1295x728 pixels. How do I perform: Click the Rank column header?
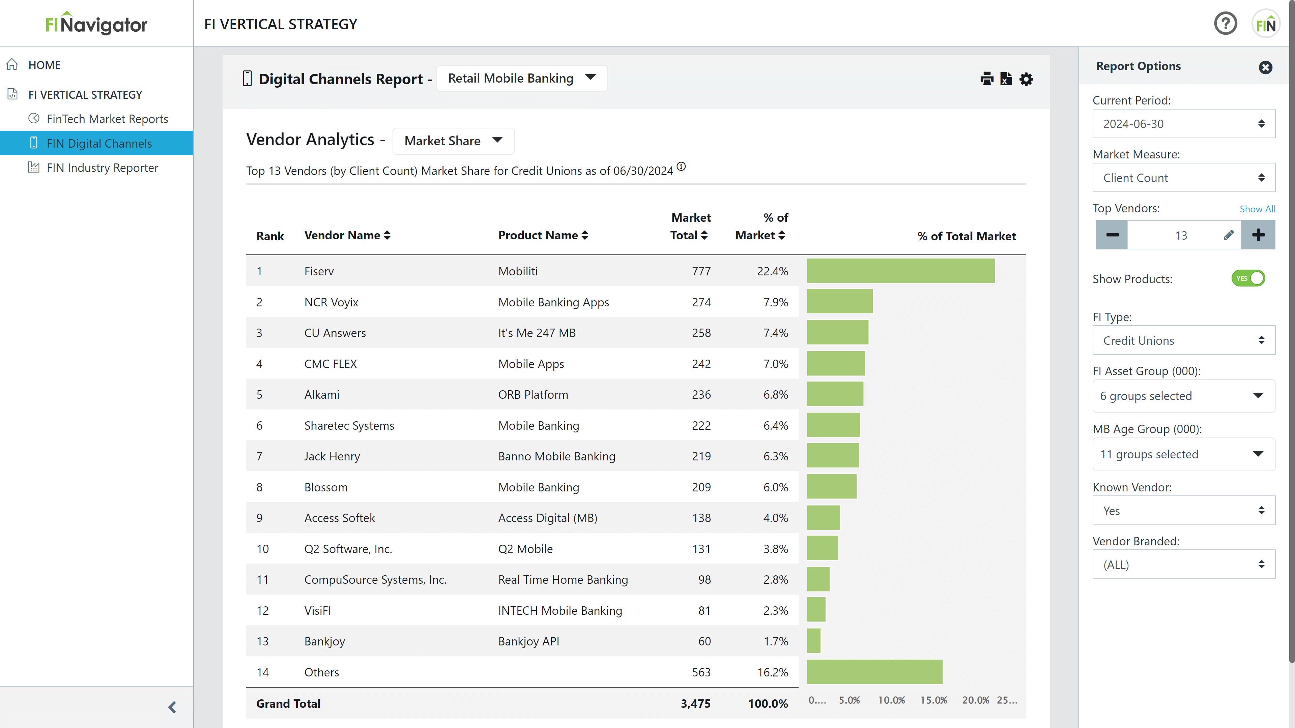[270, 236]
